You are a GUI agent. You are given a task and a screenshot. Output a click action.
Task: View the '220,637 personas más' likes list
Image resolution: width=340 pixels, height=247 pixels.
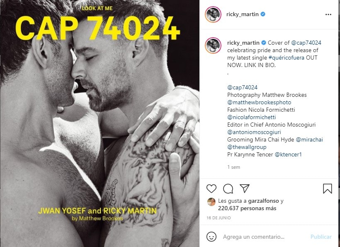[247, 208]
